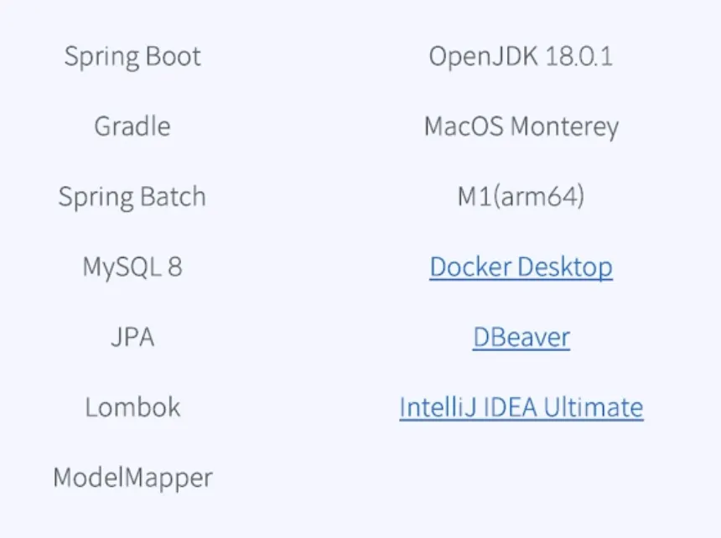721x538 pixels.
Task: Open the Docker Desktop link
Action: coord(521,267)
